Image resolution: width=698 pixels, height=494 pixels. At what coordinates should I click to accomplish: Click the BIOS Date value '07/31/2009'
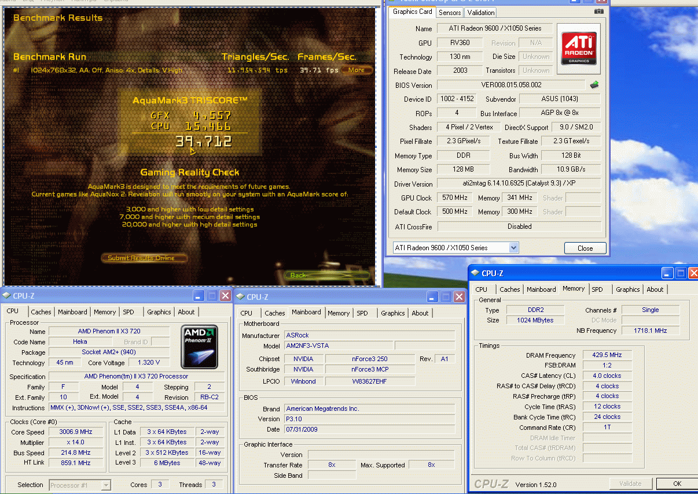369,430
